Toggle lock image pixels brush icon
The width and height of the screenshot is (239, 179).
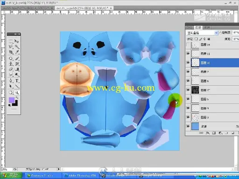pyautogui.click(x=201, y=39)
